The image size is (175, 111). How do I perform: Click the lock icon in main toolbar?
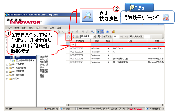coord(59,32)
